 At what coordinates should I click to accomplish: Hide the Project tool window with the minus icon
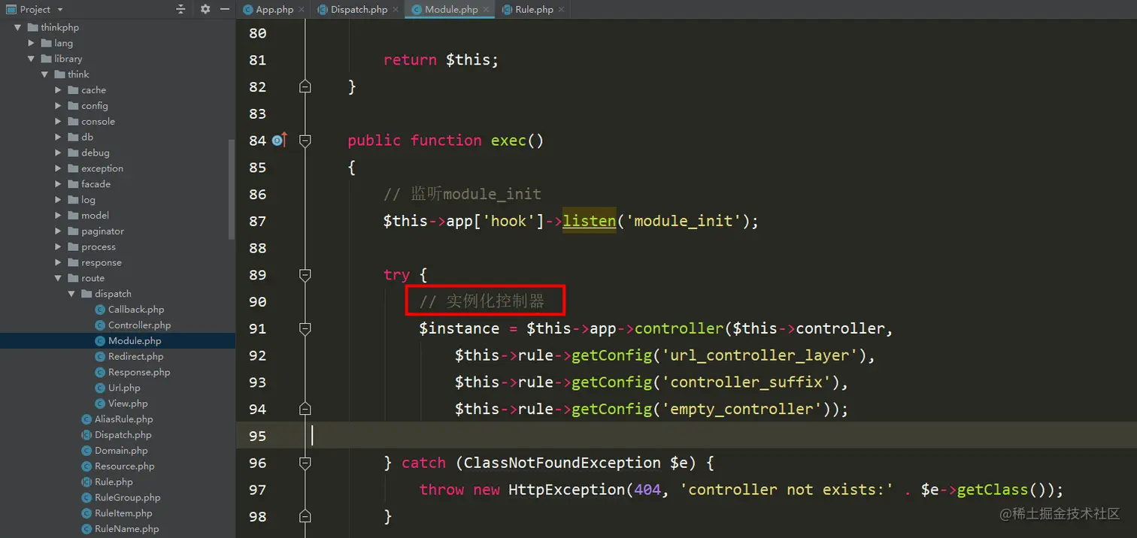click(x=225, y=9)
